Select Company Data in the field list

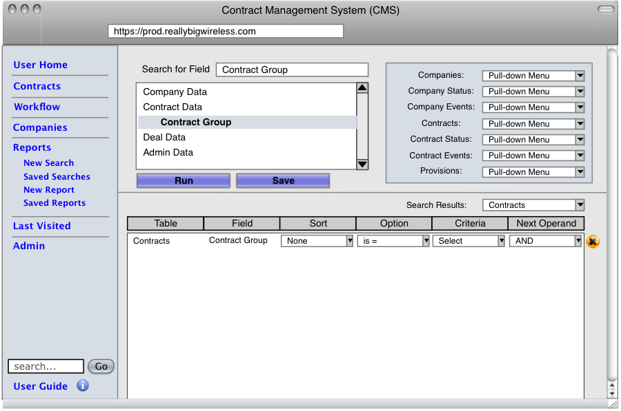[x=175, y=92]
